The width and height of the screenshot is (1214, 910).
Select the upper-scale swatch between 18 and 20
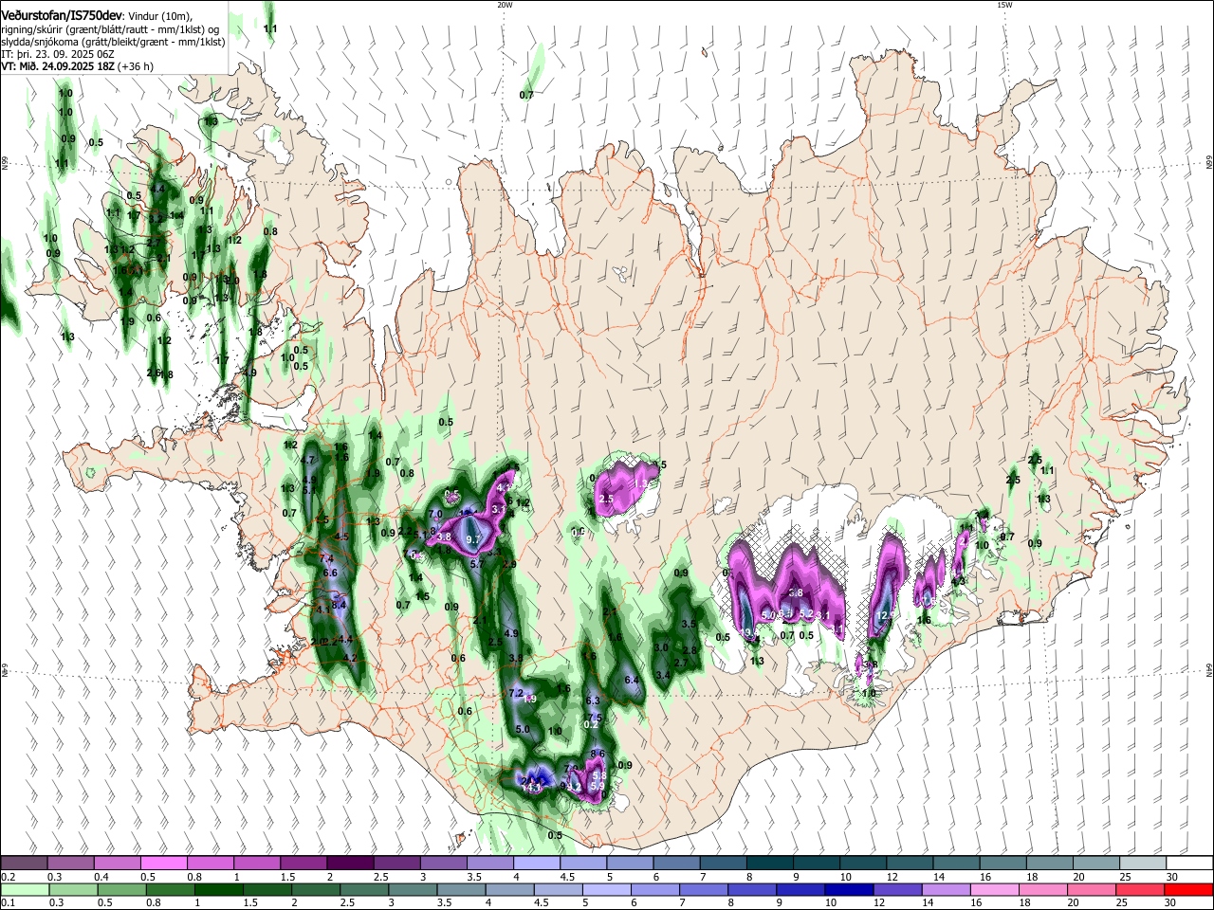click(x=1049, y=864)
